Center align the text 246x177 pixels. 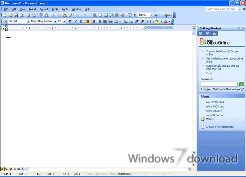click(94, 21)
